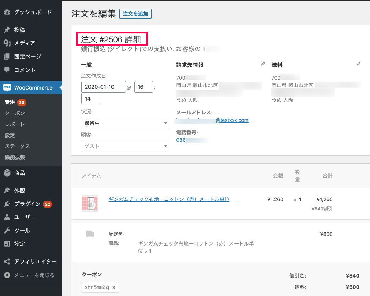Edit shipping via 送料 pencil icon
The width and height of the screenshot is (370, 296).
pyautogui.click(x=358, y=64)
